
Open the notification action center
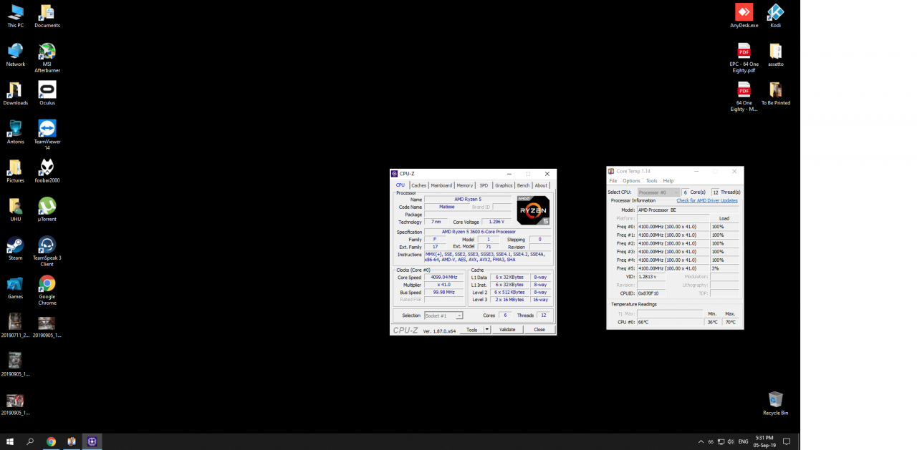(x=786, y=441)
